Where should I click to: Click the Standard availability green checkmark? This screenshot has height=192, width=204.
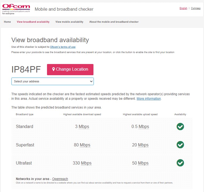tap(180, 126)
